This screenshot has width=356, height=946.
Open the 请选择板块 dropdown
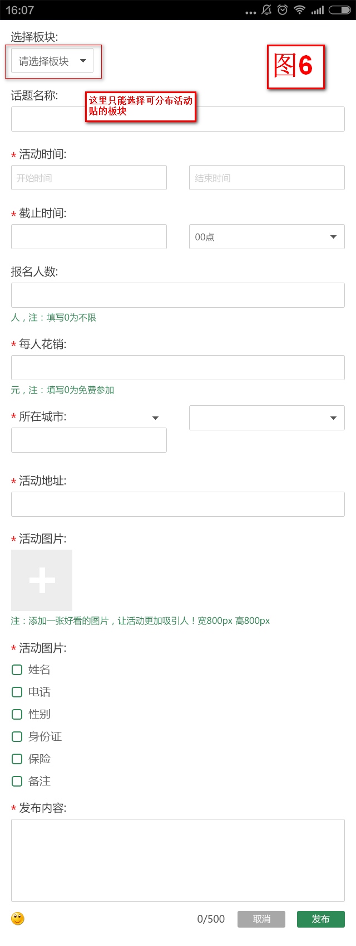52,61
